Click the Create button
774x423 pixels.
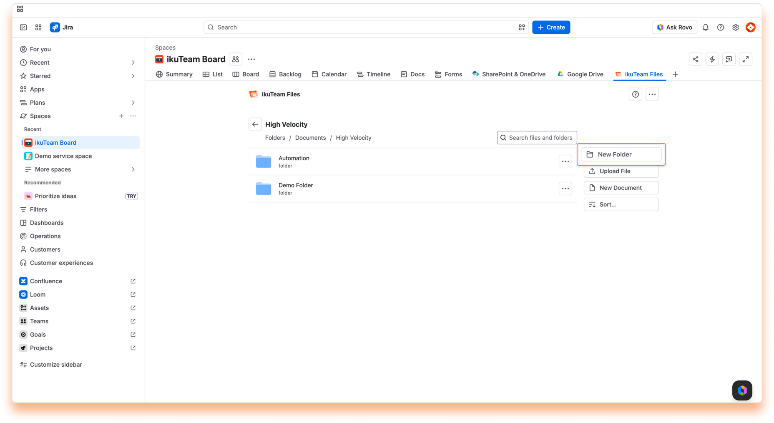(x=551, y=28)
